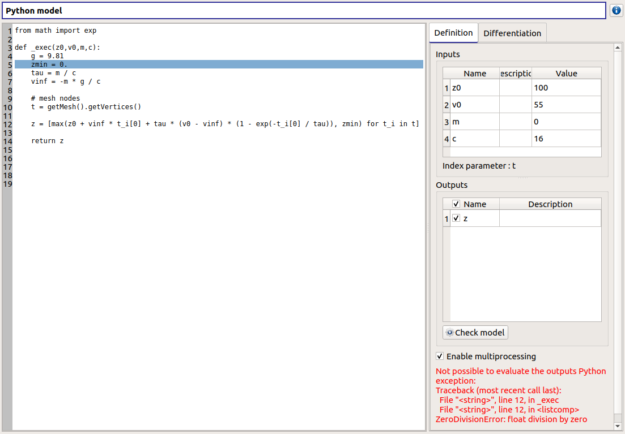Screen dimensions: 625x434
Task: Click the value cell 55 for input v0
Action: [x=565, y=105]
